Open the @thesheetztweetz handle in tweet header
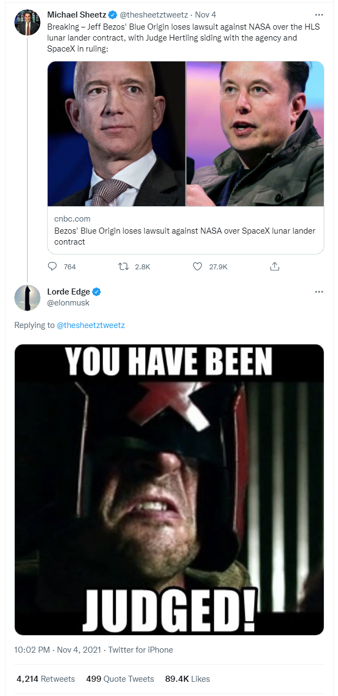This screenshot has width=338, height=696. [x=155, y=15]
